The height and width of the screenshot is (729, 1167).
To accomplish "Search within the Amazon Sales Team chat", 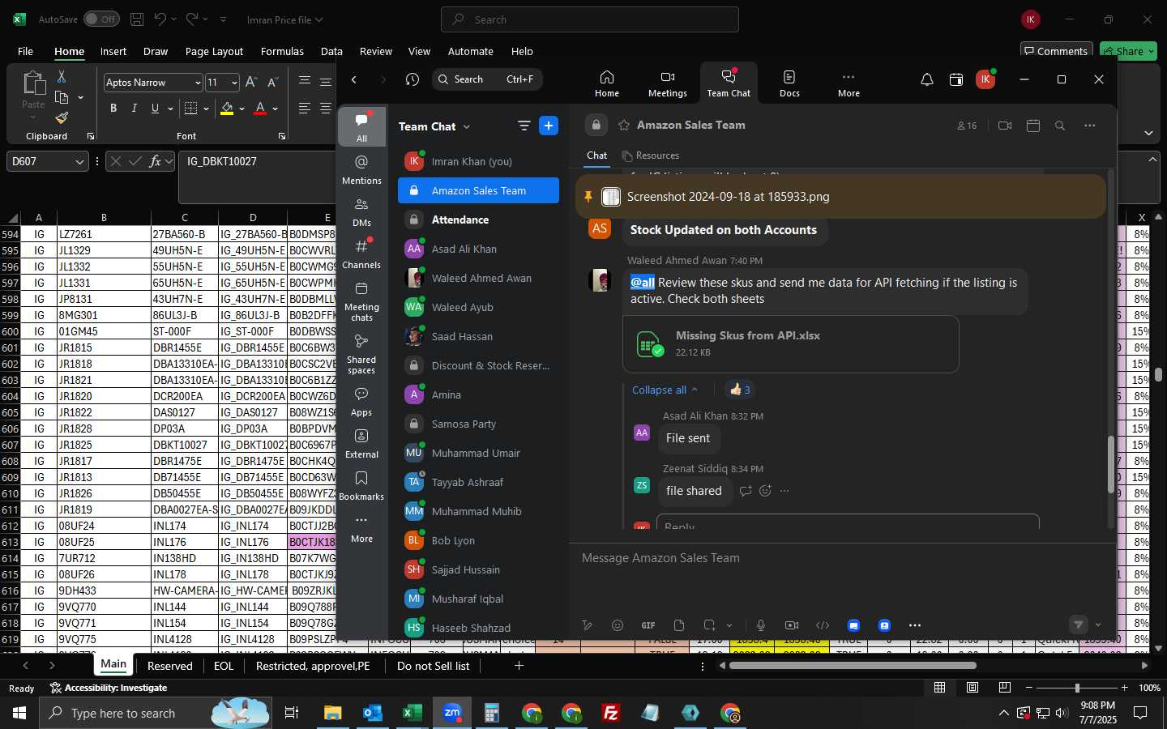I will tap(1060, 126).
